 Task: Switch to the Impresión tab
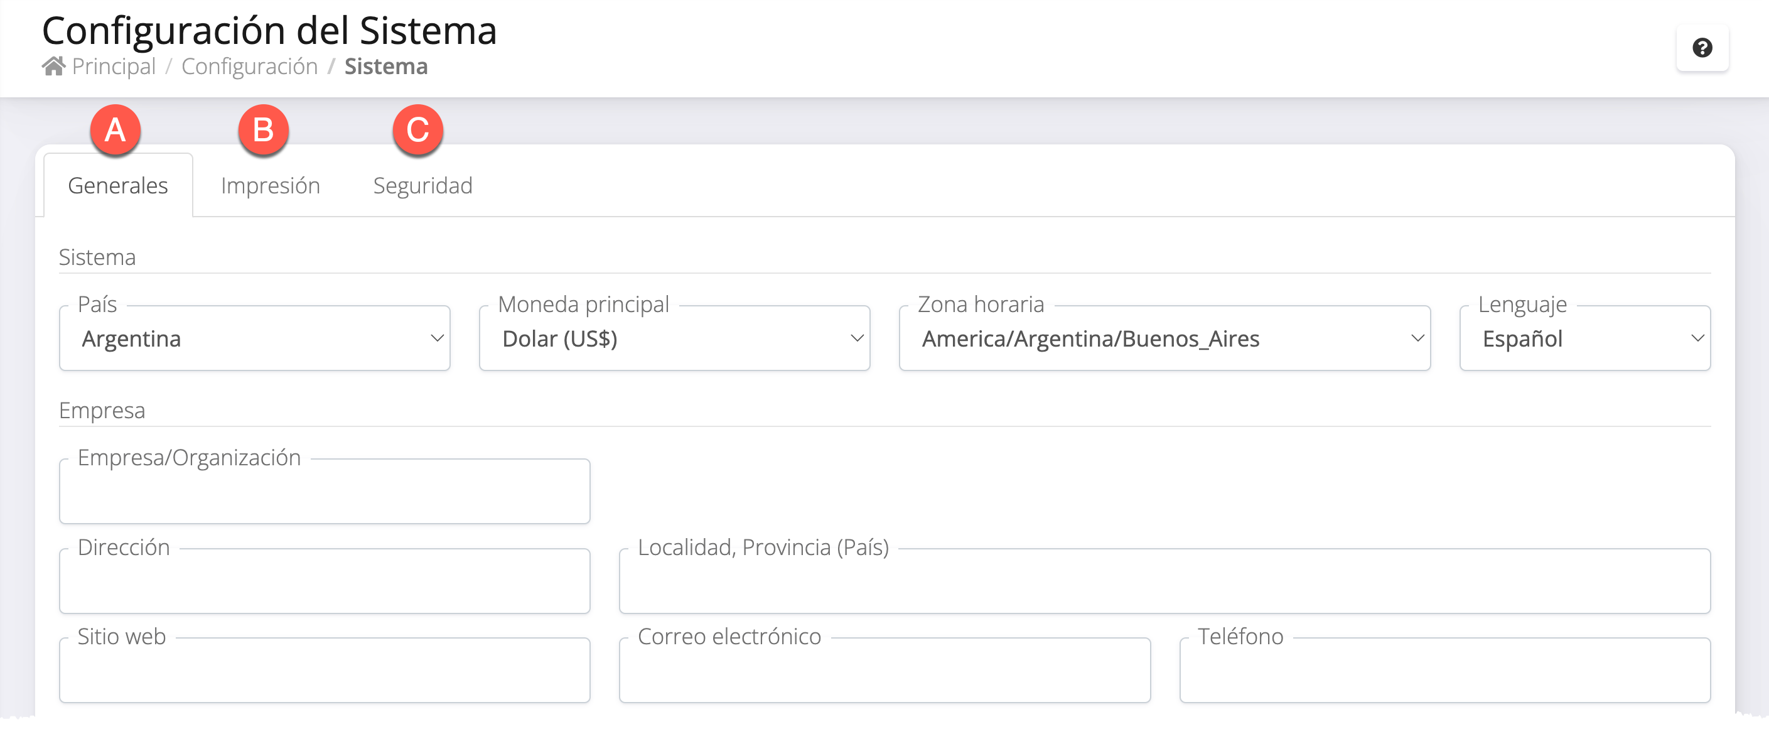pyautogui.click(x=271, y=185)
